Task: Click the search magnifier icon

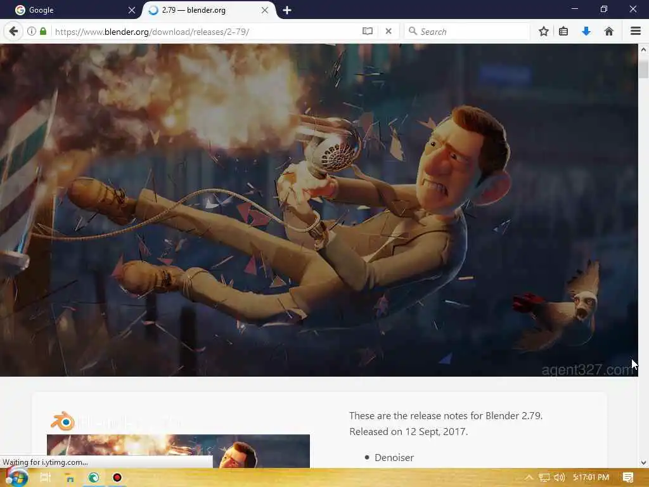Action: [412, 31]
